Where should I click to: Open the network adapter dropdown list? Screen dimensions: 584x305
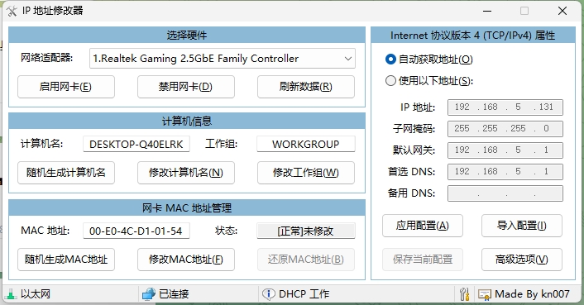(x=348, y=59)
